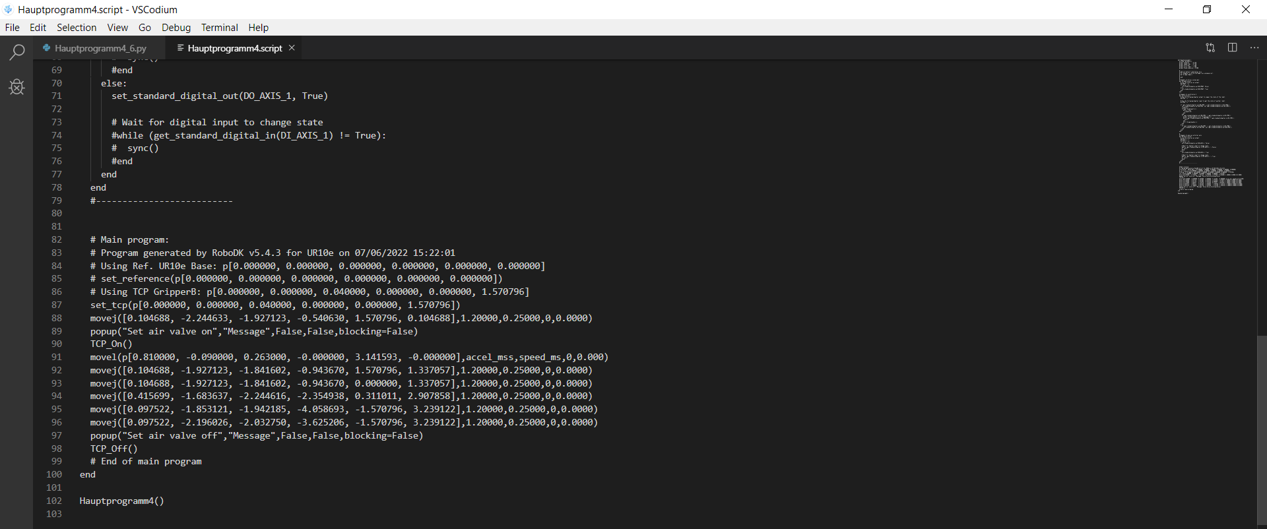Select the Hauptprogramm4.script tab
Viewport: 1267px width, 529px height.
[x=234, y=48]
